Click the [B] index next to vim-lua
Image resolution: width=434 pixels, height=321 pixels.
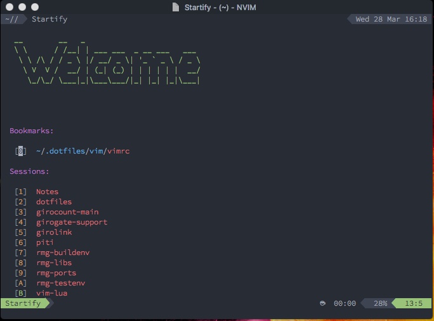point(21,293)
